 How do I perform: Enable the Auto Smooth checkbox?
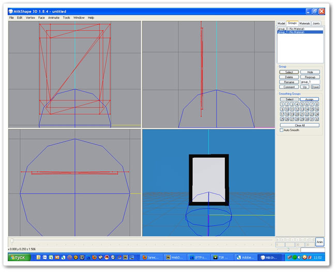click(x=281, y=130)
